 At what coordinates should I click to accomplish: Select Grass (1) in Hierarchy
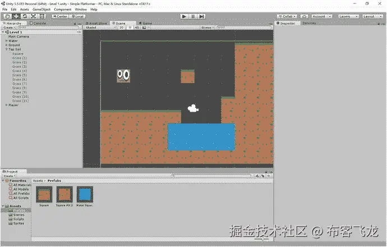pos(20,58)
